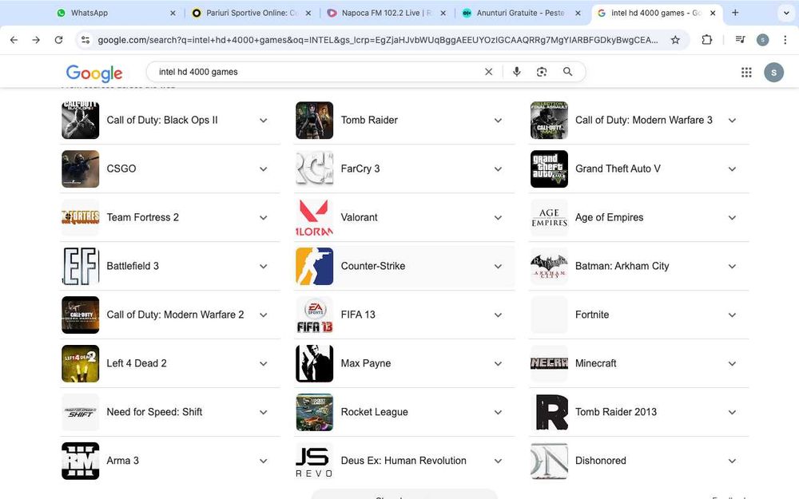The width and height of the screenshot is (799, 499).
Task: Reload the current page
Action: (x=58, y=40)
